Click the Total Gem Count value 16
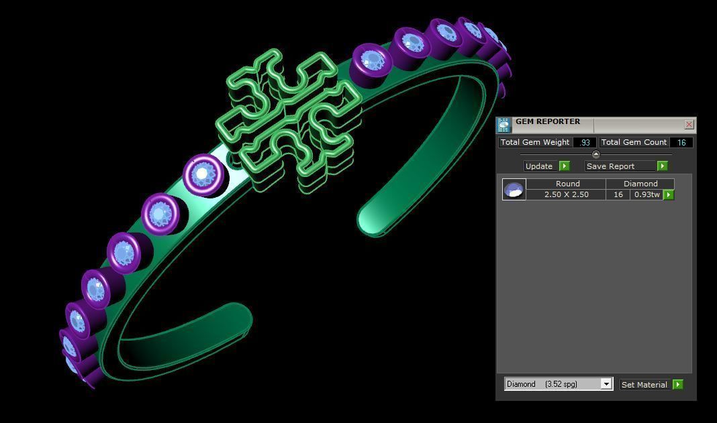The height and width of the screenshot is (423, 717). 681,142
